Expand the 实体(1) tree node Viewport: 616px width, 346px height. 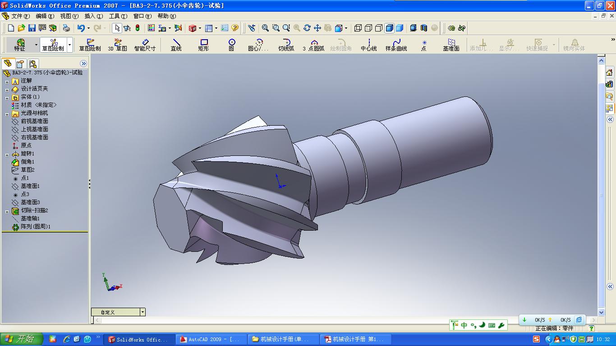coord(7,98)
